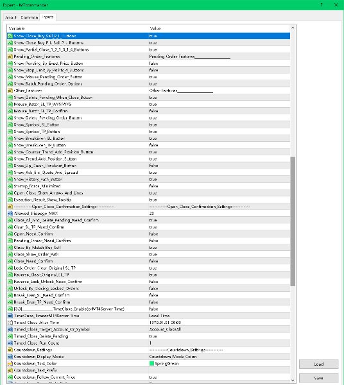This screenshot has width=344, height=385.
Task: Click the icon beside Close_By_Match_Buy_Sell
Action: 10,248
